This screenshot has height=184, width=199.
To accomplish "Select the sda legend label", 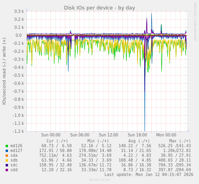I will [14, 156].
